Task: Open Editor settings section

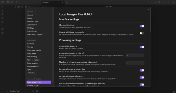Action: (30, 18)
